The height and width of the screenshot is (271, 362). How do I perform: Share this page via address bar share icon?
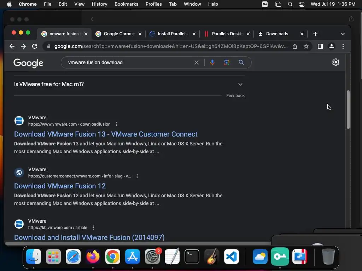click(x=295, y=46)
